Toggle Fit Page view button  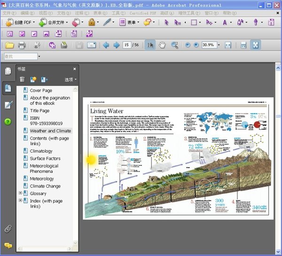point(255,45)
